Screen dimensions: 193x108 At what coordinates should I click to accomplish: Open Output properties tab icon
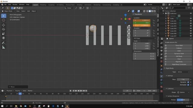pyautogui.click(x=162, y=51)
